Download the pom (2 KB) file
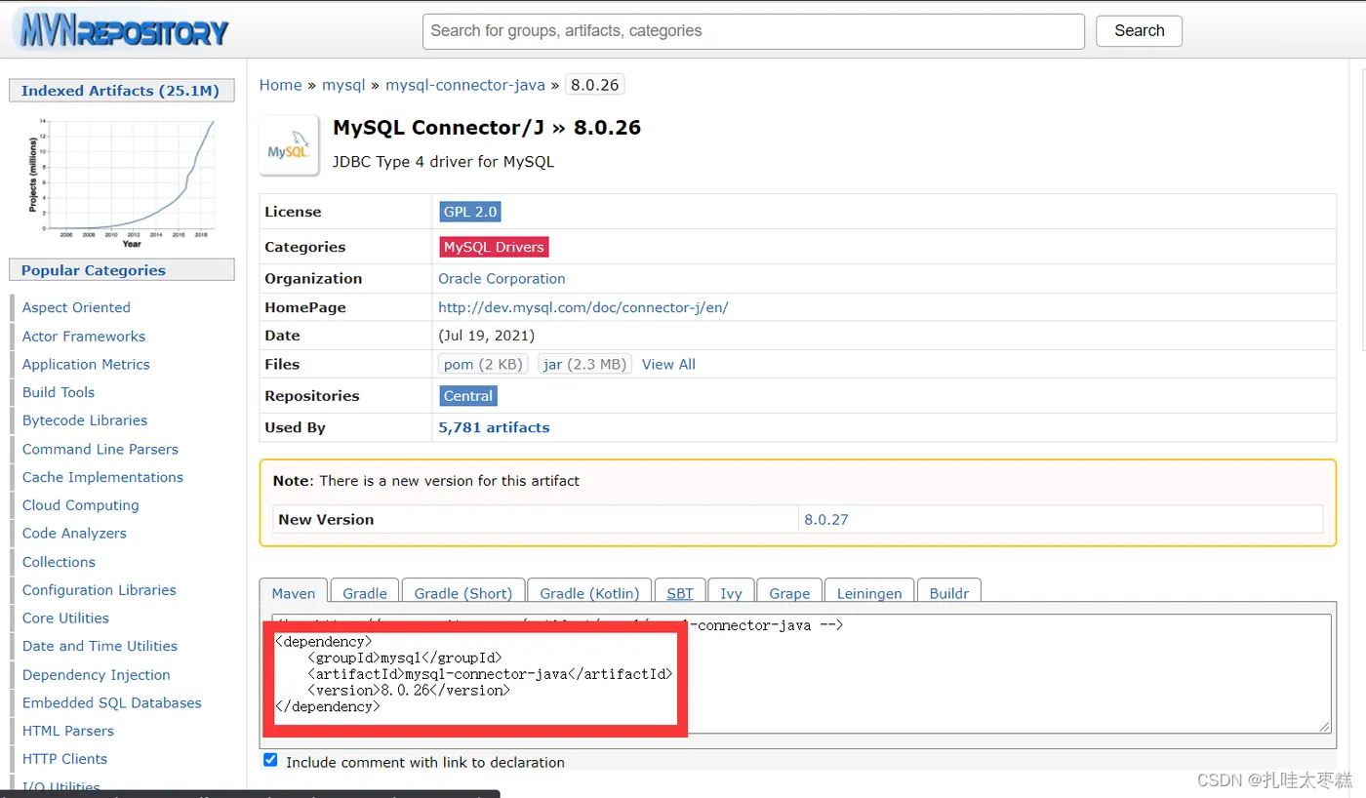This screenshot has width=1366, height=798. tap(483, 364)
